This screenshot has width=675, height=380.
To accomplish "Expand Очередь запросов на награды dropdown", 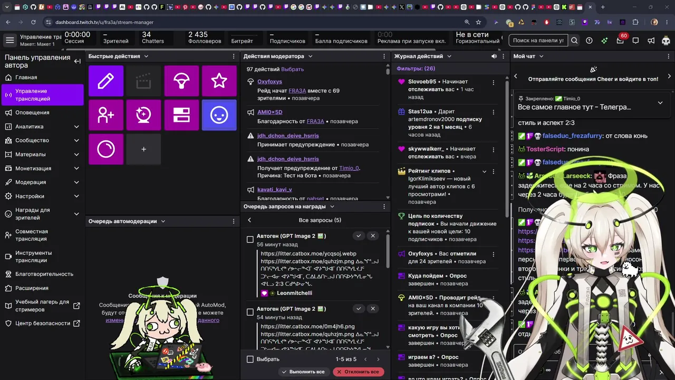I will pos(332,207).
